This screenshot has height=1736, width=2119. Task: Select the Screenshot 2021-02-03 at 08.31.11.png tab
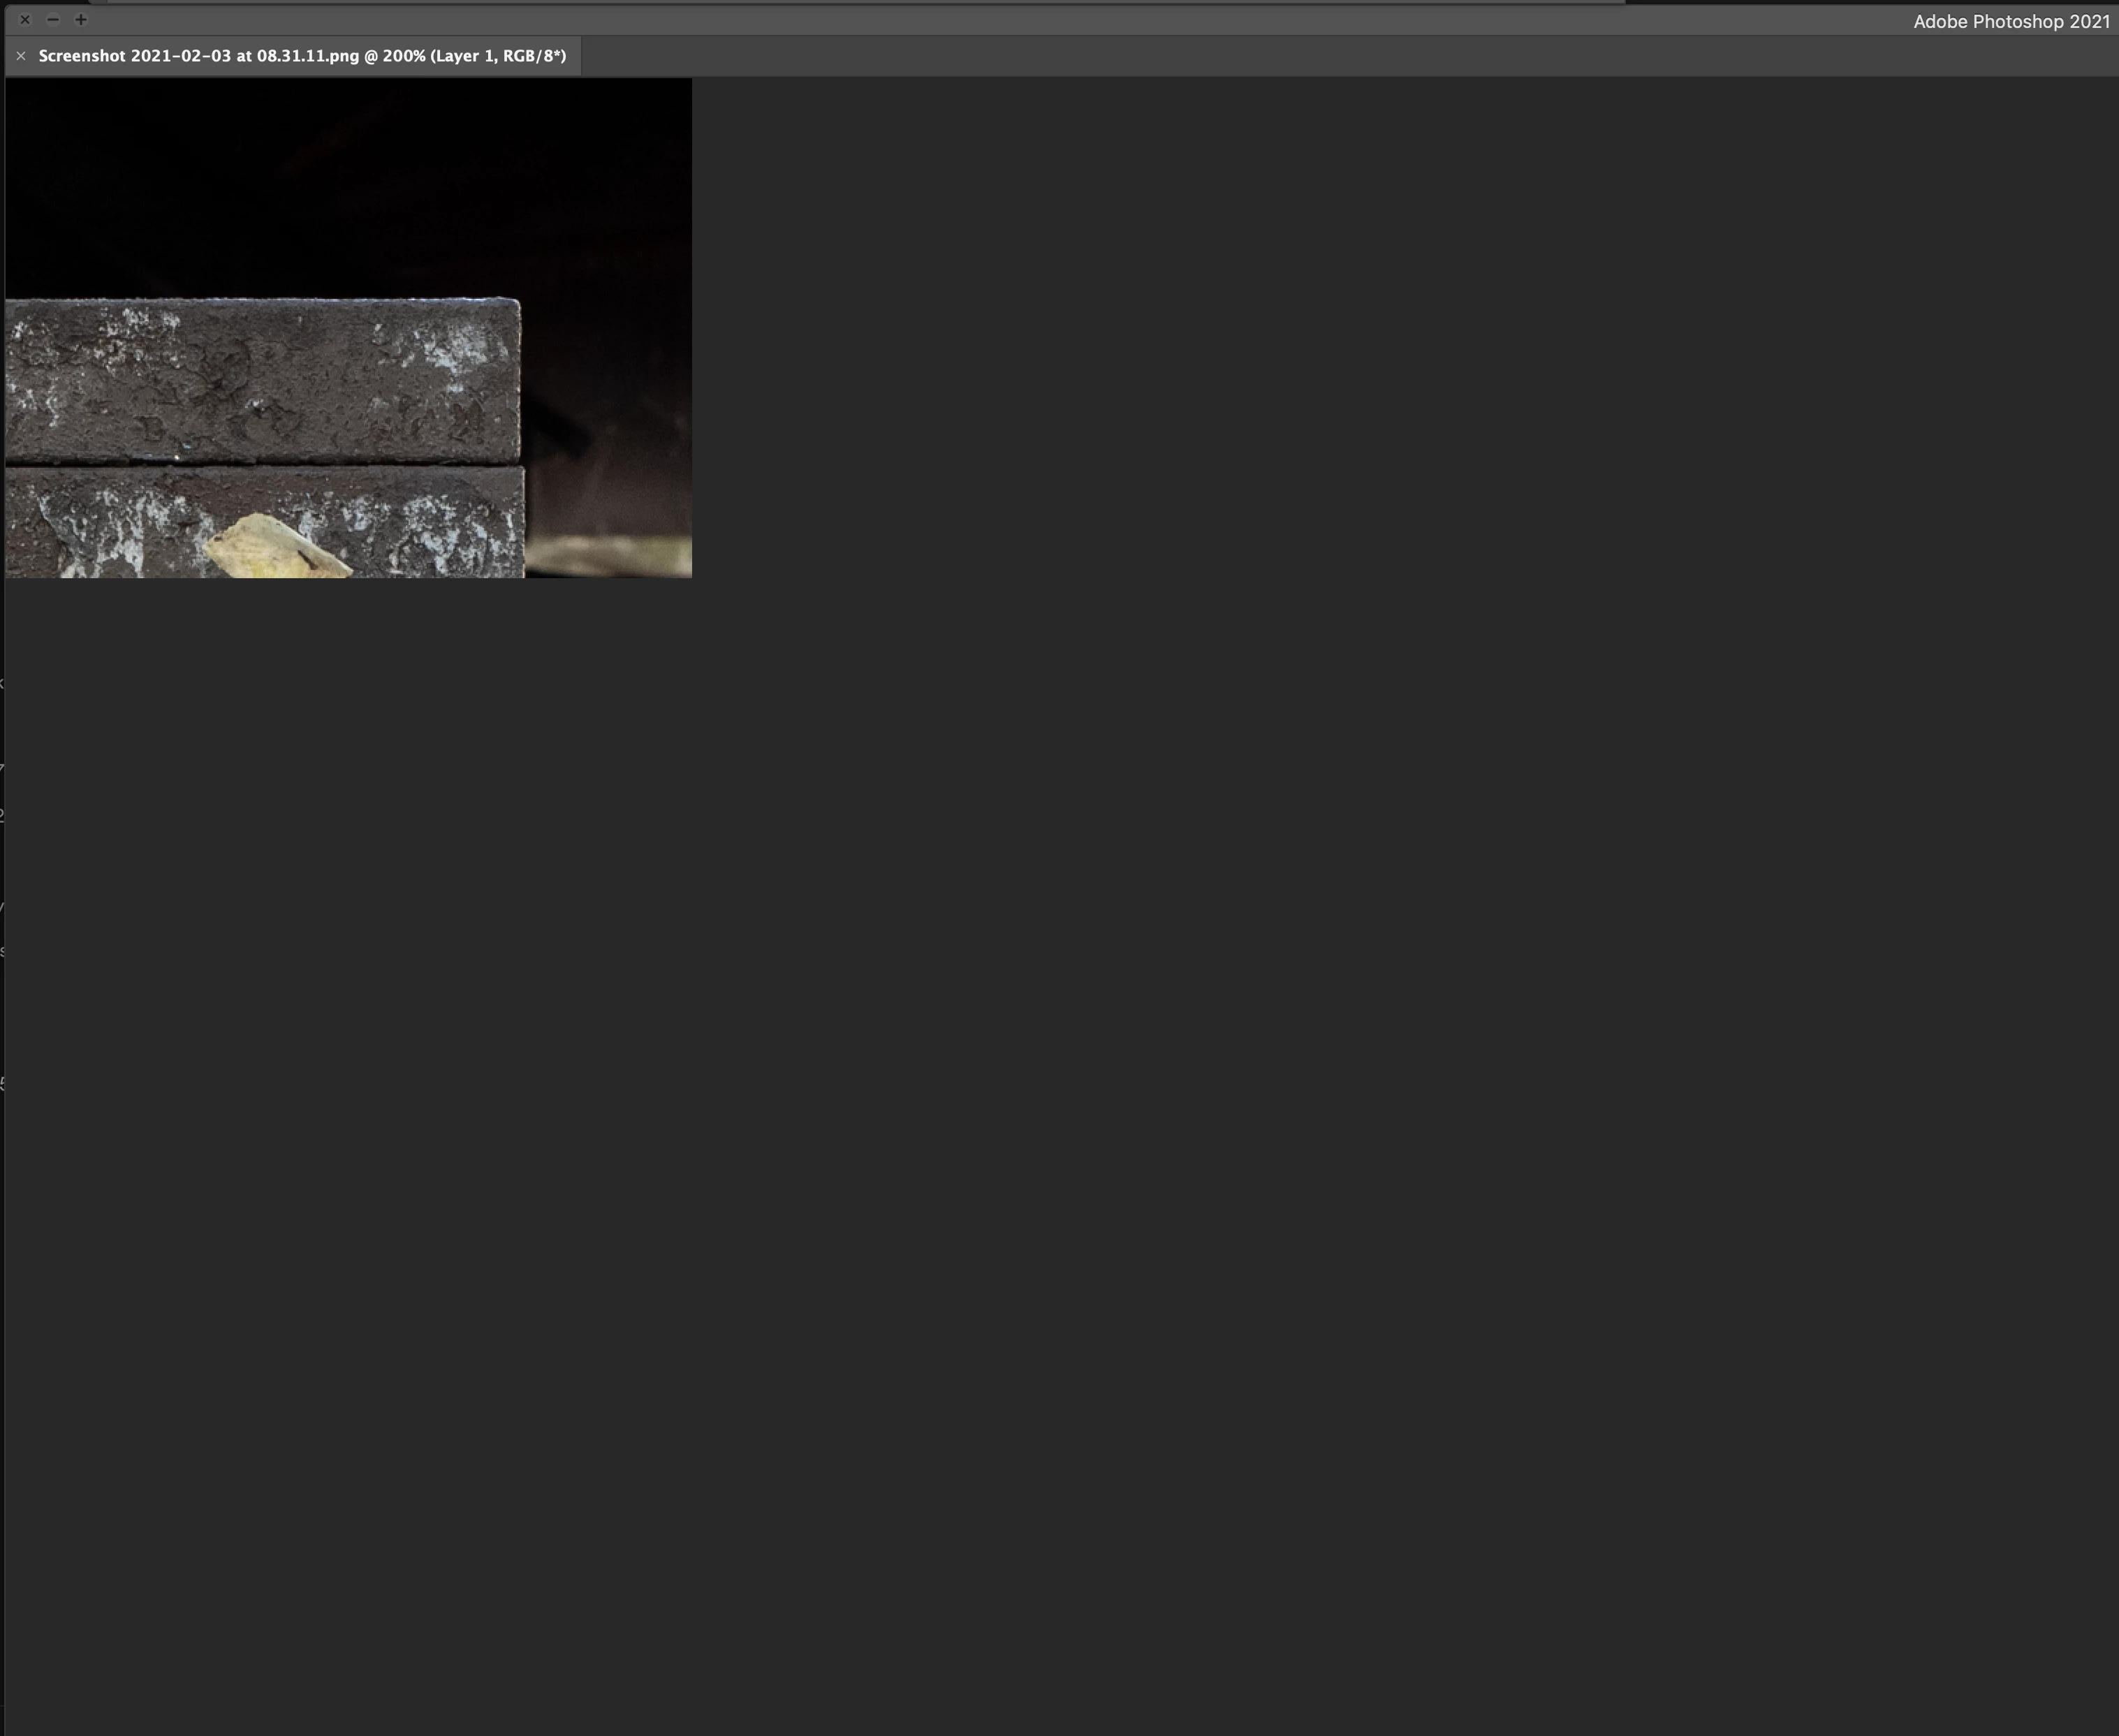(x=302, y=56)
